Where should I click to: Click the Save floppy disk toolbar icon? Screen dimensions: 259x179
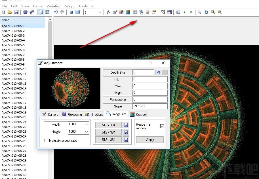(x=16, y=12)
